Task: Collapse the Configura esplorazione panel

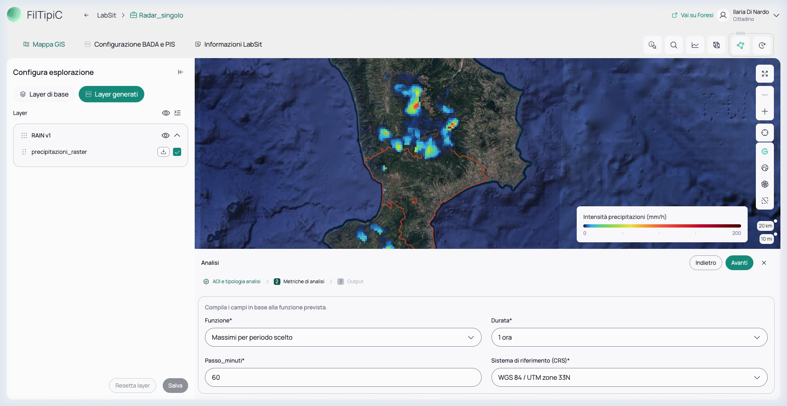Action: click(180, 72)
